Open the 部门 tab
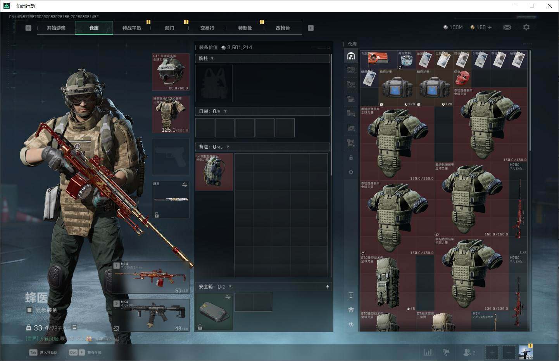This screenshot has width=559, height=361. (x=169, y=28)
